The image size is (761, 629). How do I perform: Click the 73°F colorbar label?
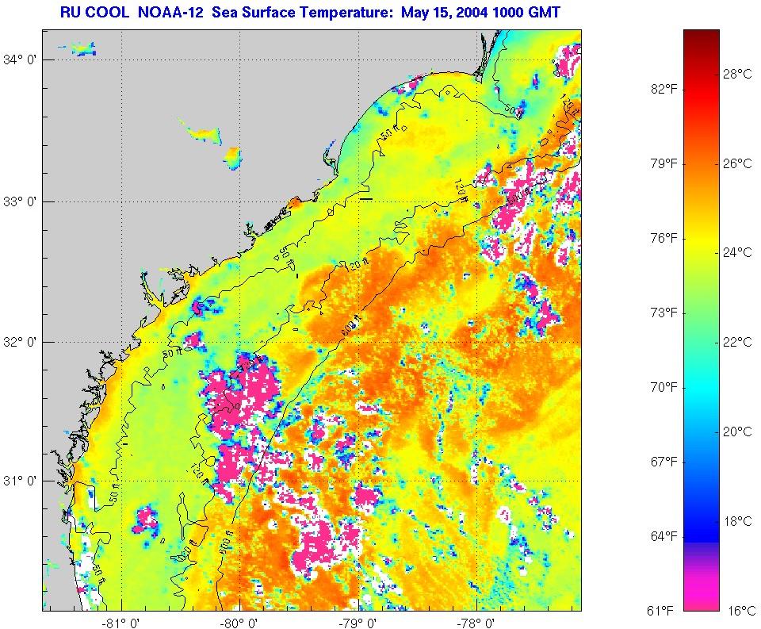664,313
